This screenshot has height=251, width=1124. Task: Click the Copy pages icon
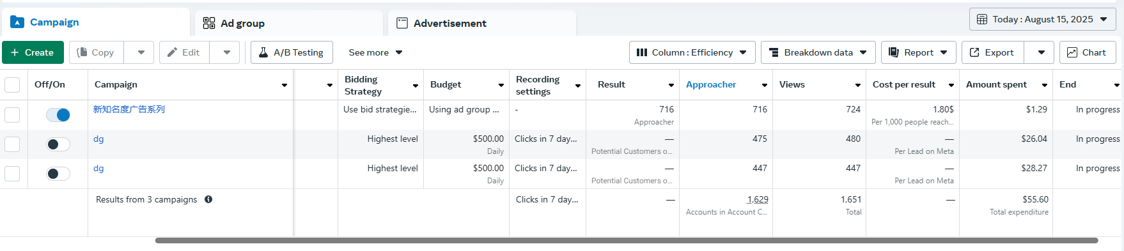coord(82,52)
